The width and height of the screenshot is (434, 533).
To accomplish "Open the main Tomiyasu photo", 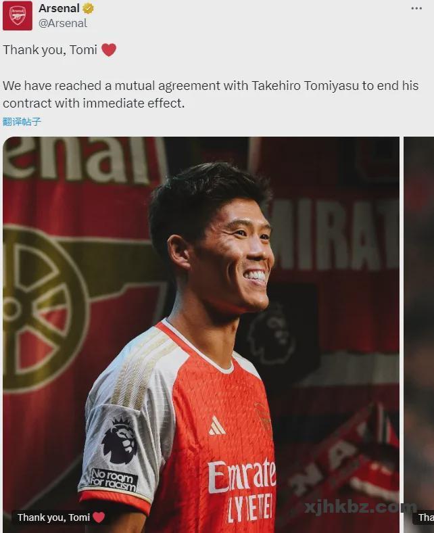I will click(201, 335).
